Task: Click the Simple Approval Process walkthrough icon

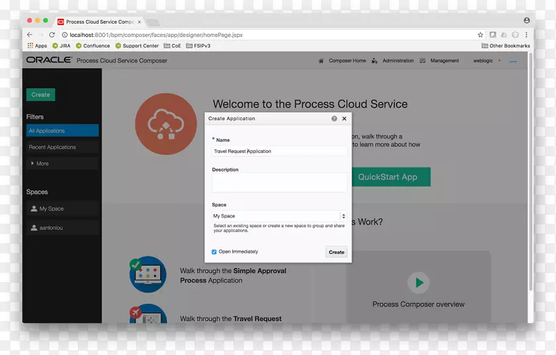Action: [x=147, y=274]
